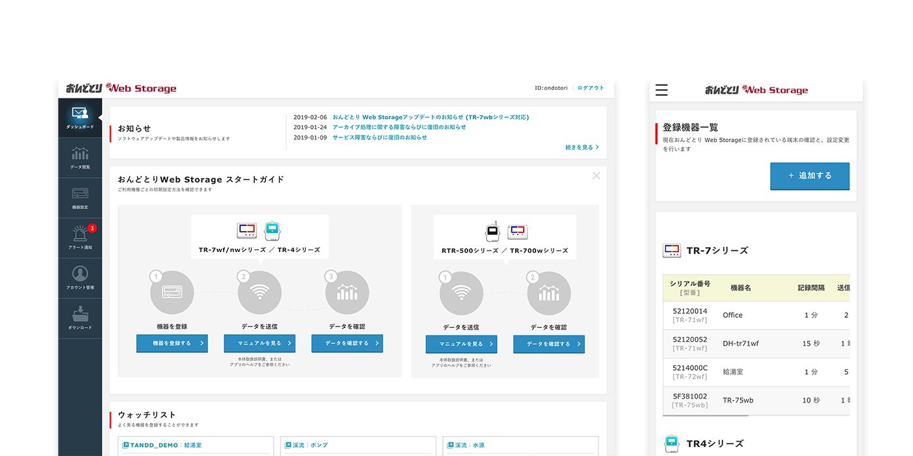
Task: Open the アーカイブ処理に関する障害 news link
Action: [399, 127]
